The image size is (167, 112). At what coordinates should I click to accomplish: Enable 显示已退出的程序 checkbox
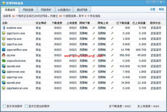(26, 106)
